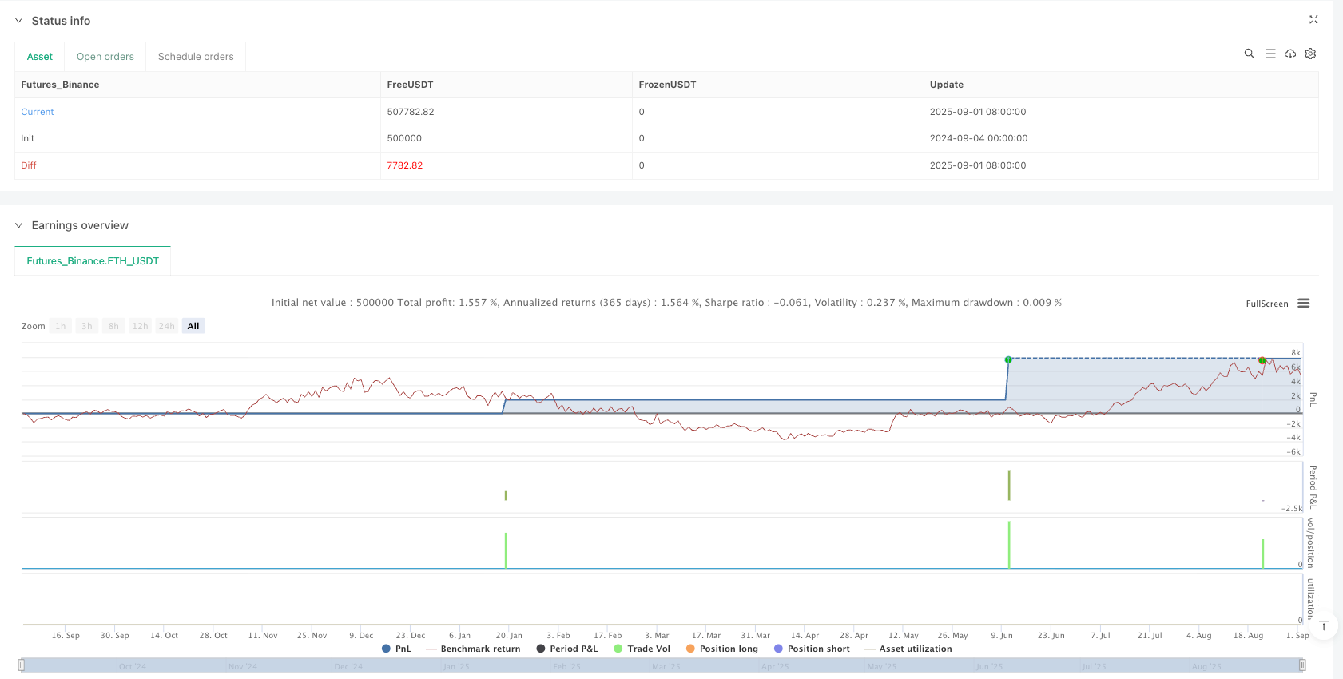
Task: Click the expand panel arrows icon
Action: coord(1313,20)
